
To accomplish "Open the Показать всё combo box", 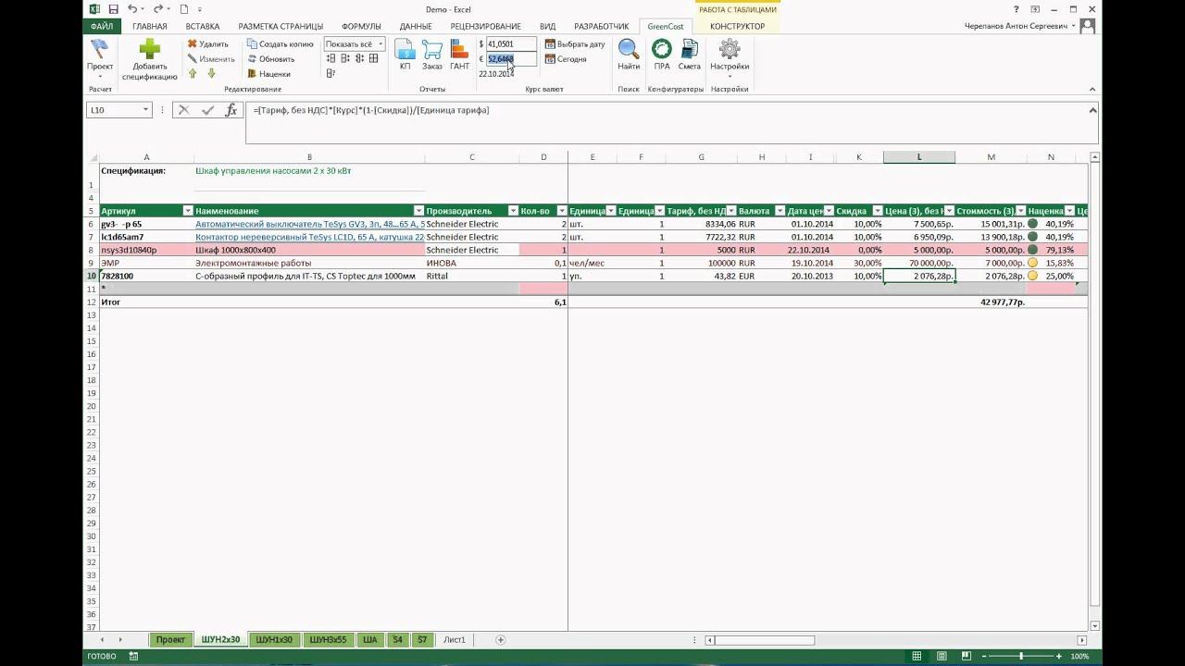I will 355,44.
